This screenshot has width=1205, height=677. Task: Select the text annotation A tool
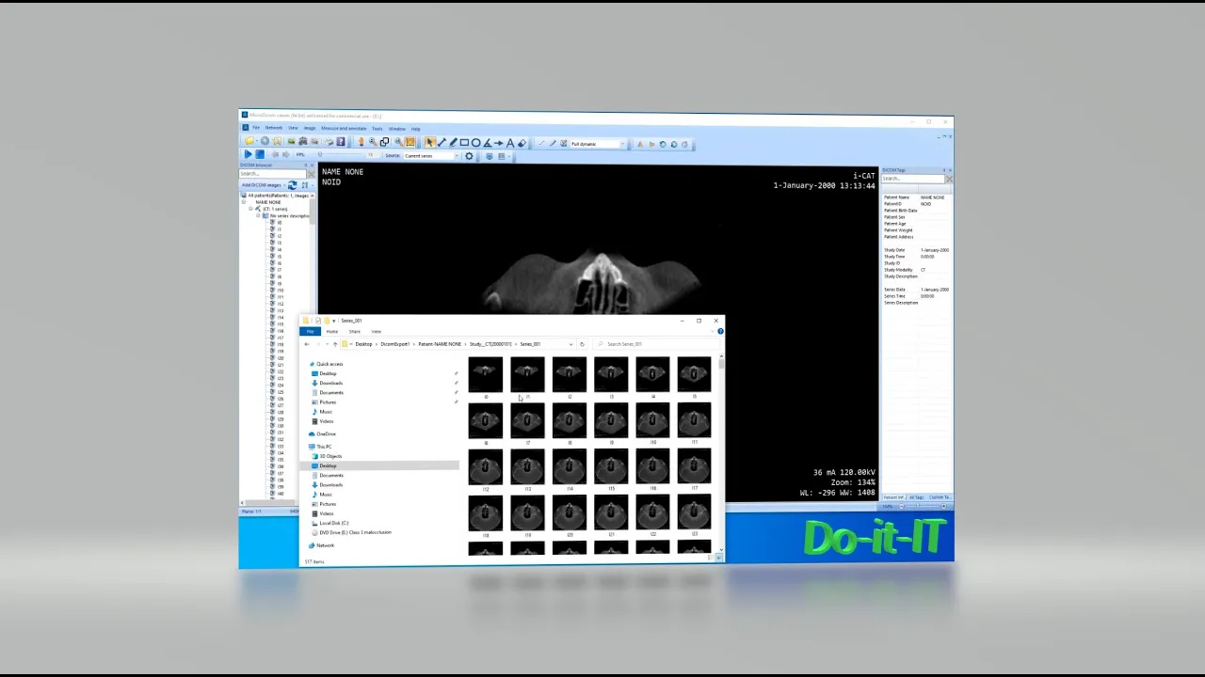[x=509, y=142]
